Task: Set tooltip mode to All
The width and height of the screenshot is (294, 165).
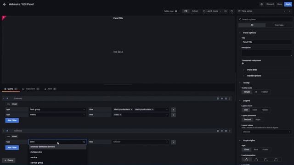Action: (255, 92)
